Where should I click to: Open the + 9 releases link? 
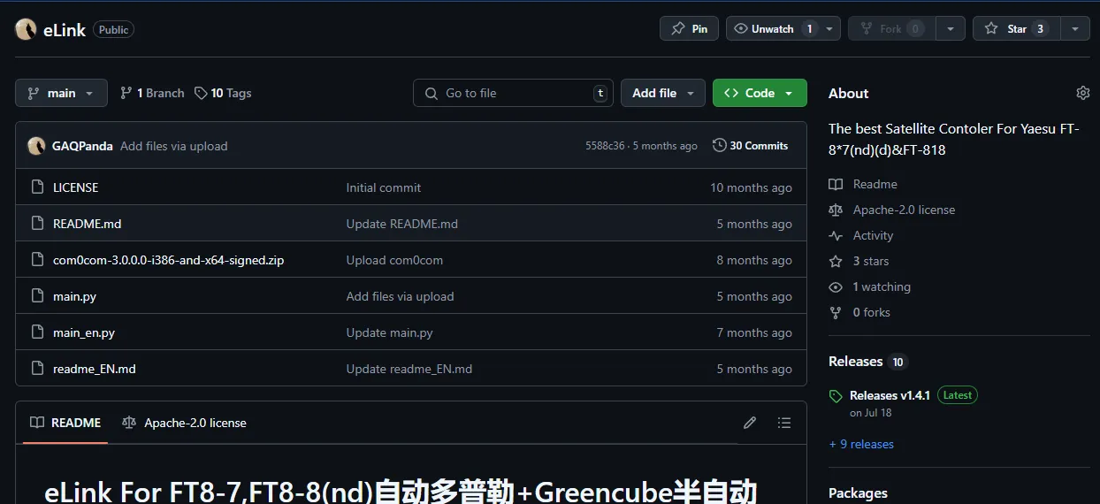pos(861,444)
